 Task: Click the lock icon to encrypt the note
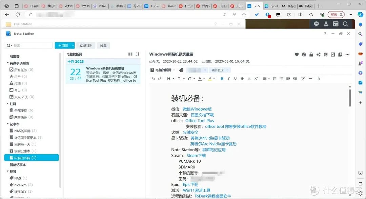(311, 55)
